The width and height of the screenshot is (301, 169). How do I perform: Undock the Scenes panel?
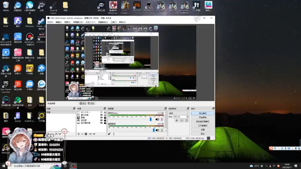tap(74, 109)
